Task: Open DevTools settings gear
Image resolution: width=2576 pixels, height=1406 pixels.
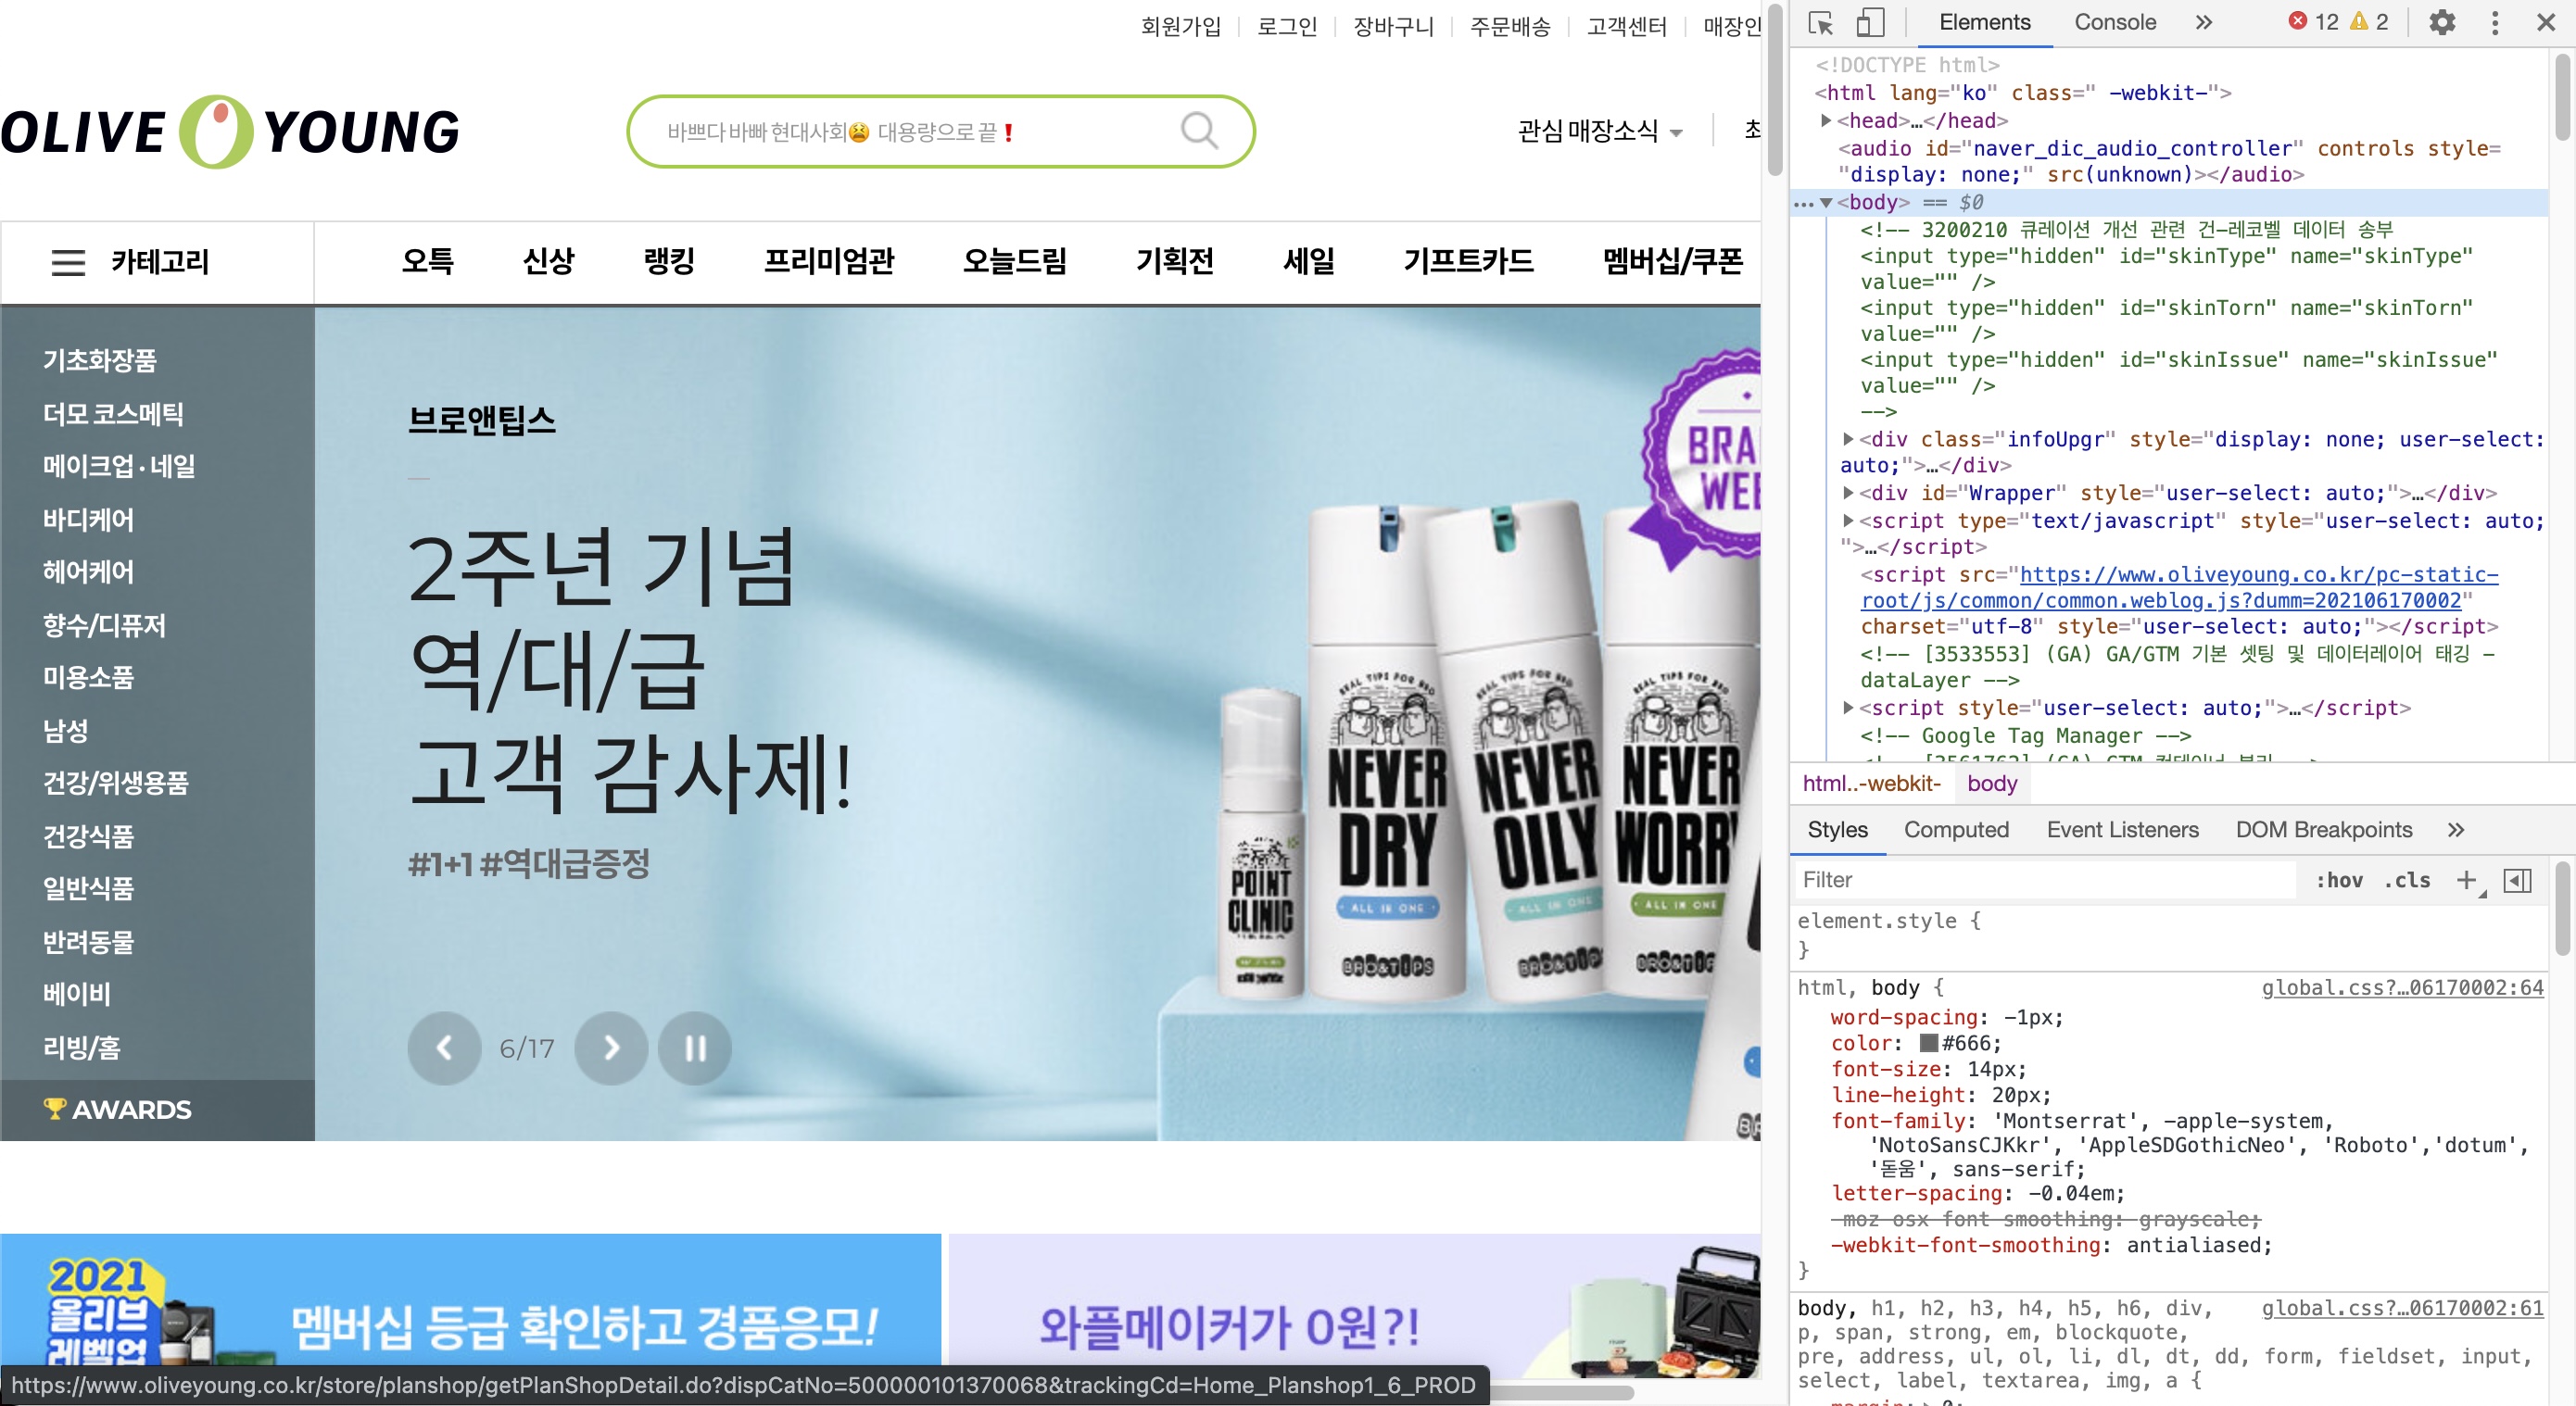Action: (2441, 22)
